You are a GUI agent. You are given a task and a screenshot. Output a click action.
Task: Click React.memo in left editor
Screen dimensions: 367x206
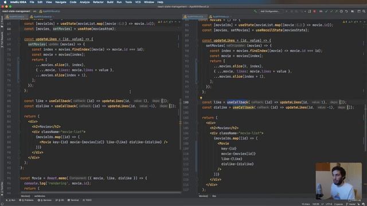tap(57, 178)
